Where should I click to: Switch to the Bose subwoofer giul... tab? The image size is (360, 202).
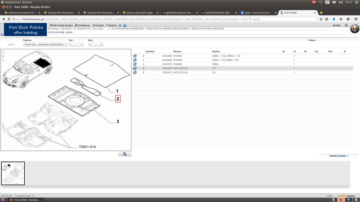click(141, 13)
